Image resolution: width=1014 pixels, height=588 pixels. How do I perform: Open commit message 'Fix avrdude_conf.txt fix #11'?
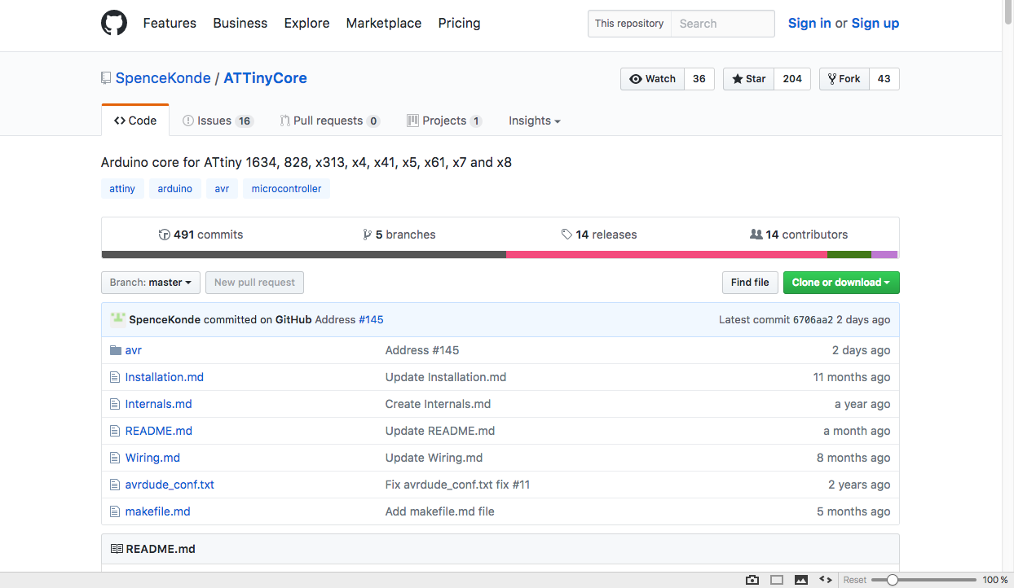458,485
